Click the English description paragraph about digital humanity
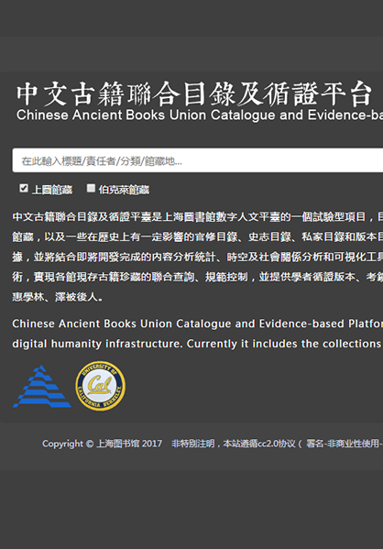 coord(198,334)
